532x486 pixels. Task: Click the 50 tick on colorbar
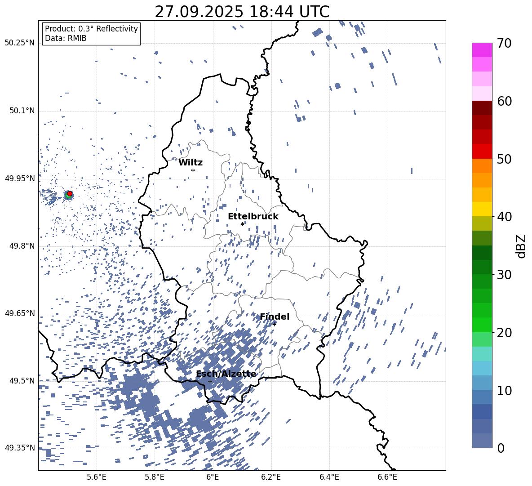pos(504,159)
